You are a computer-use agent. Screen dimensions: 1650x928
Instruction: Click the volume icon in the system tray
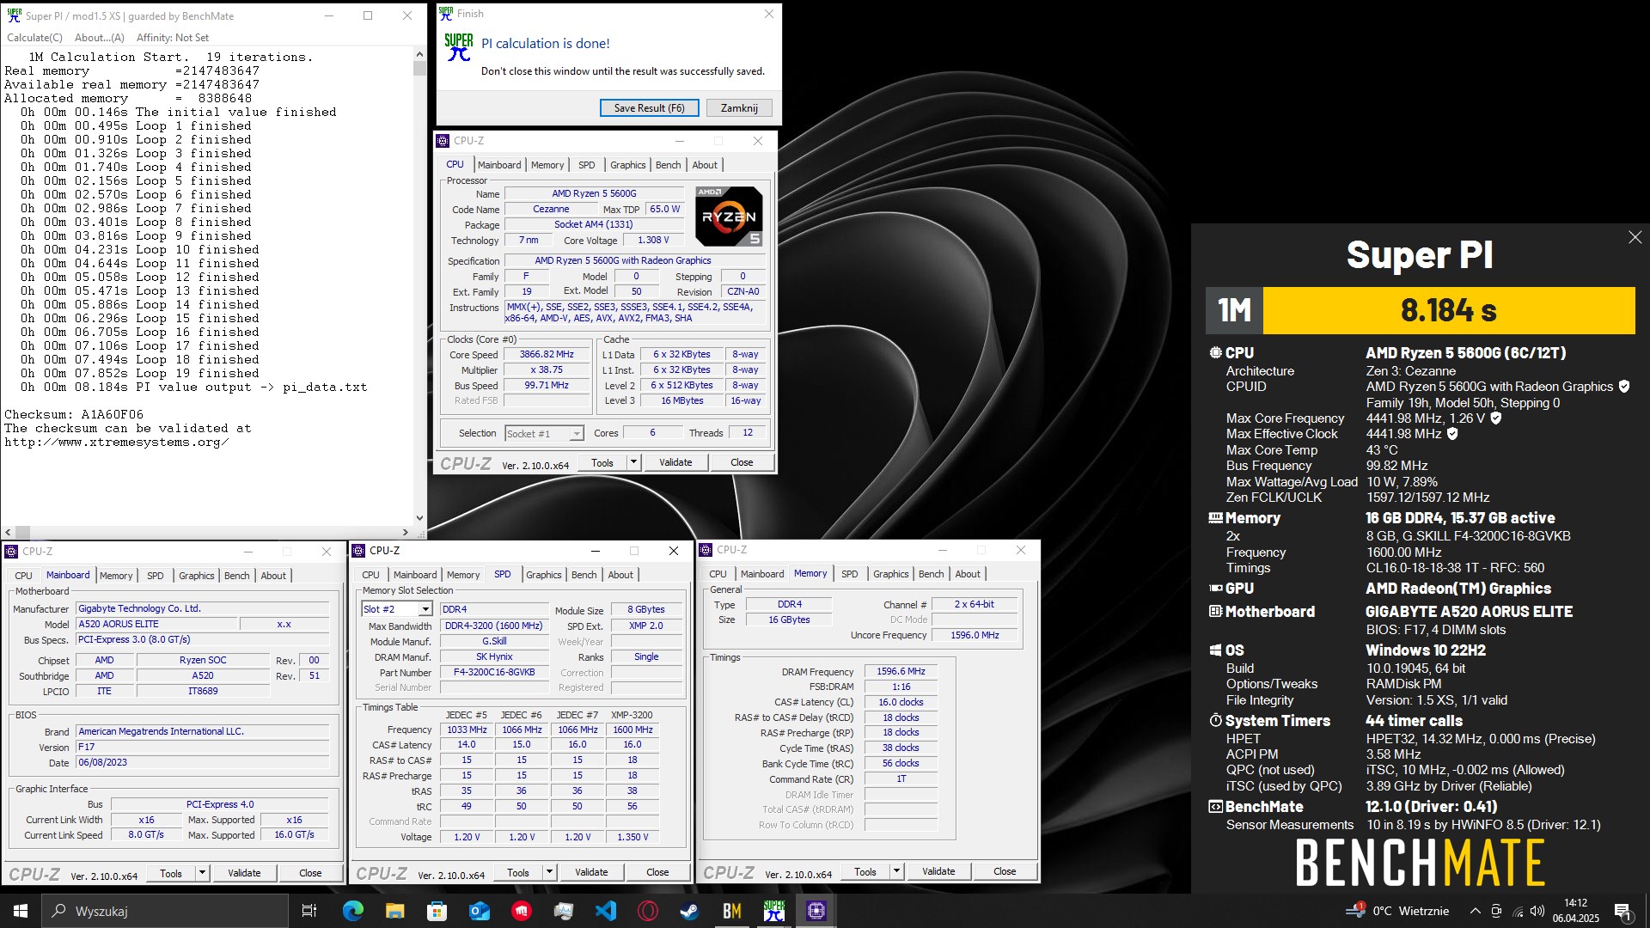[x=1537, y=911]
